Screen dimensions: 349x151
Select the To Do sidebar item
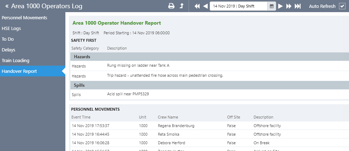(x=8, y=39)
